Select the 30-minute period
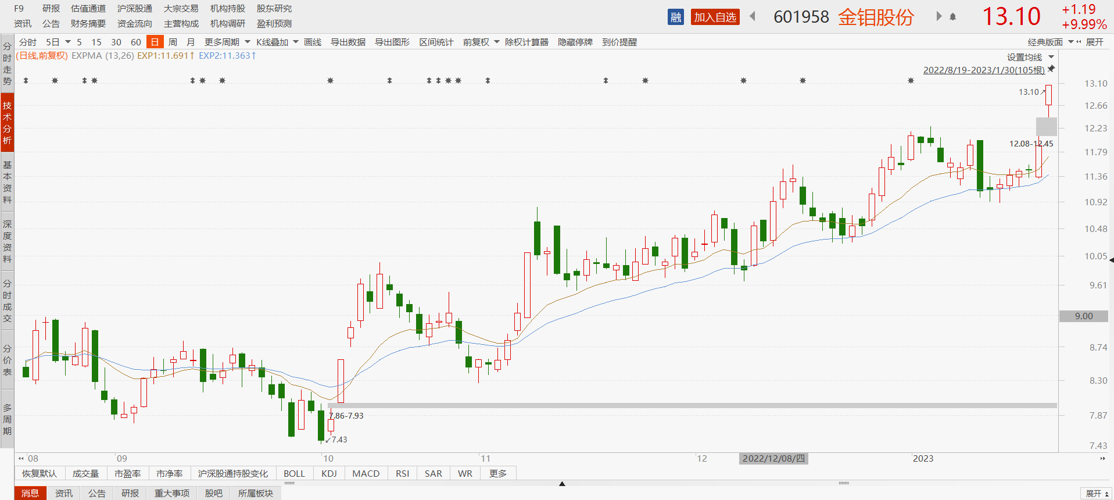Viewport: 1114px width, 500px height. 116,42
